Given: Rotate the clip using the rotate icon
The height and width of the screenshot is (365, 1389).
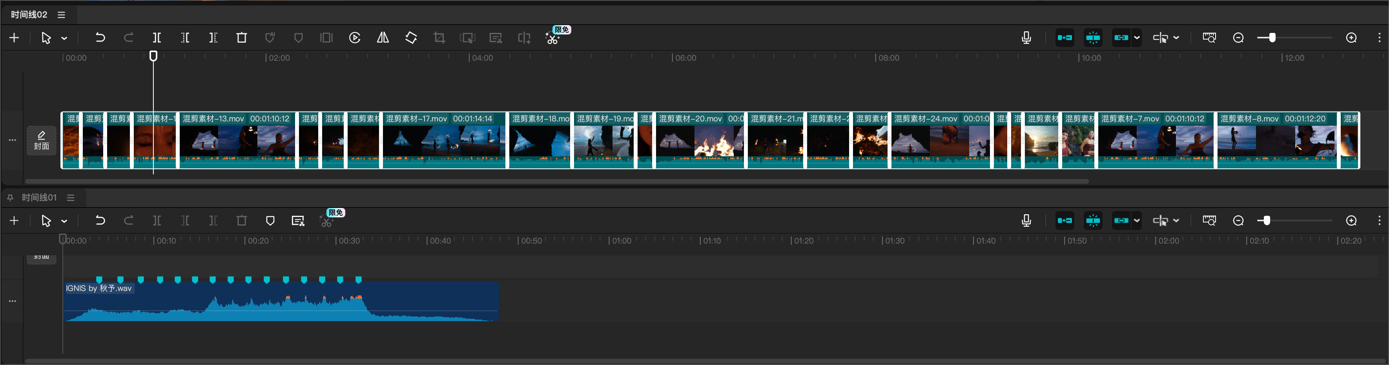Looking at the screenshot, I should 411,38.
